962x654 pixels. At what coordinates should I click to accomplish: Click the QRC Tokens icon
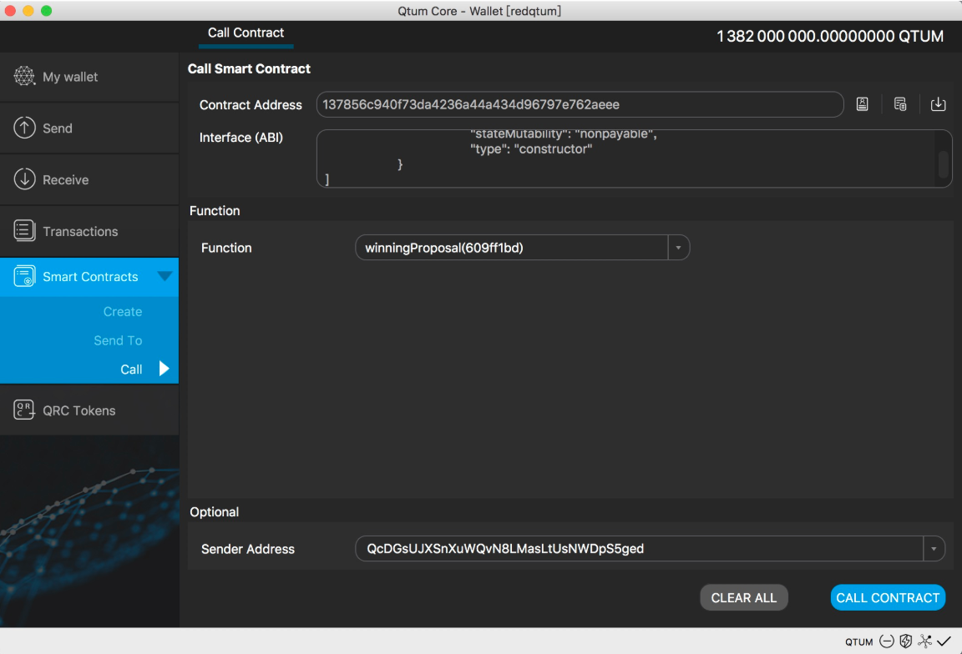pyautogui.click(x=24, y=410)
